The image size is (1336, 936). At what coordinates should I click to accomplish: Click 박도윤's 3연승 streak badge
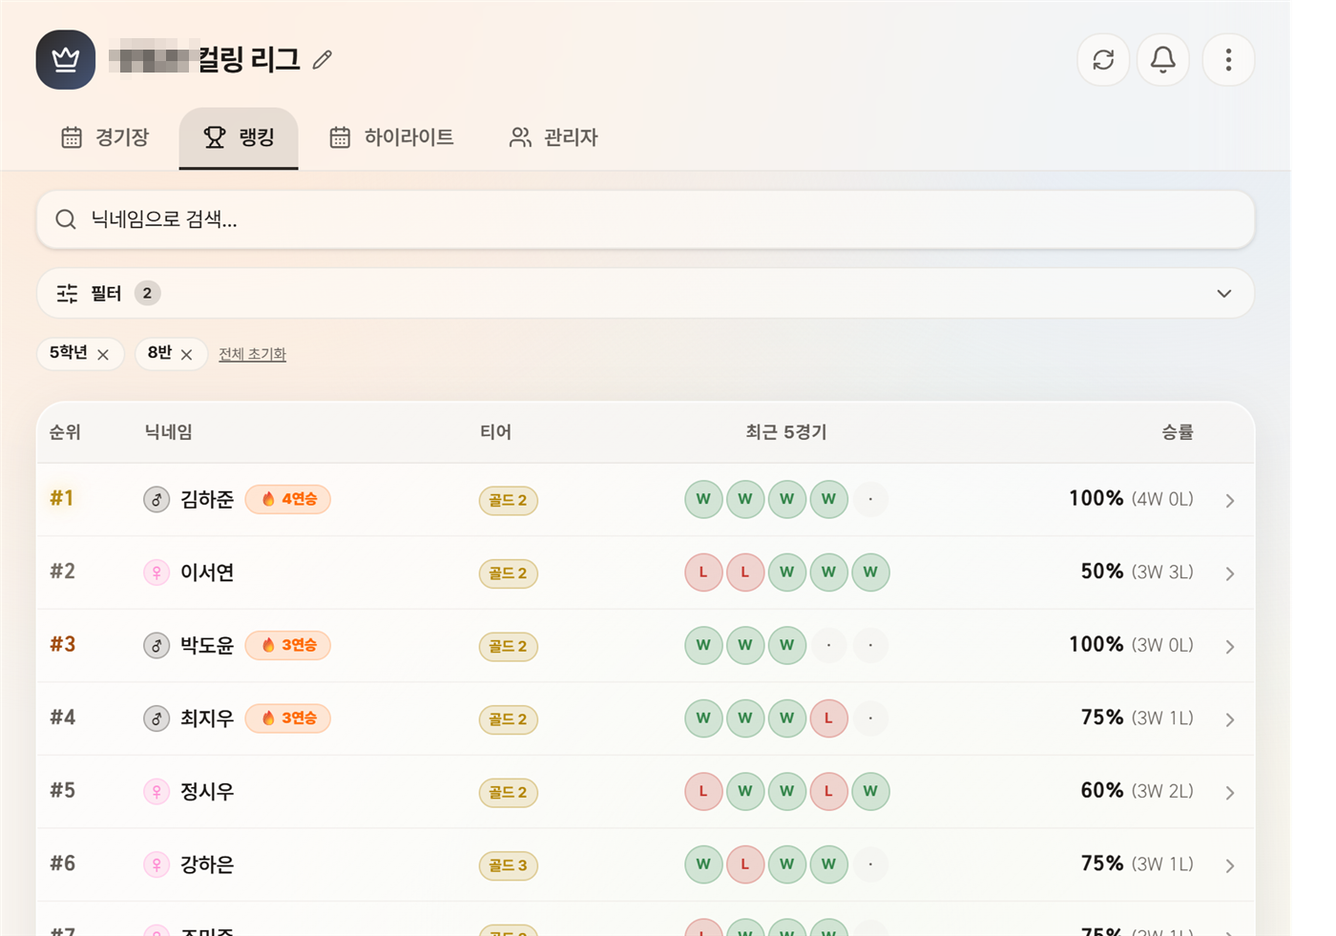(288, 645)
